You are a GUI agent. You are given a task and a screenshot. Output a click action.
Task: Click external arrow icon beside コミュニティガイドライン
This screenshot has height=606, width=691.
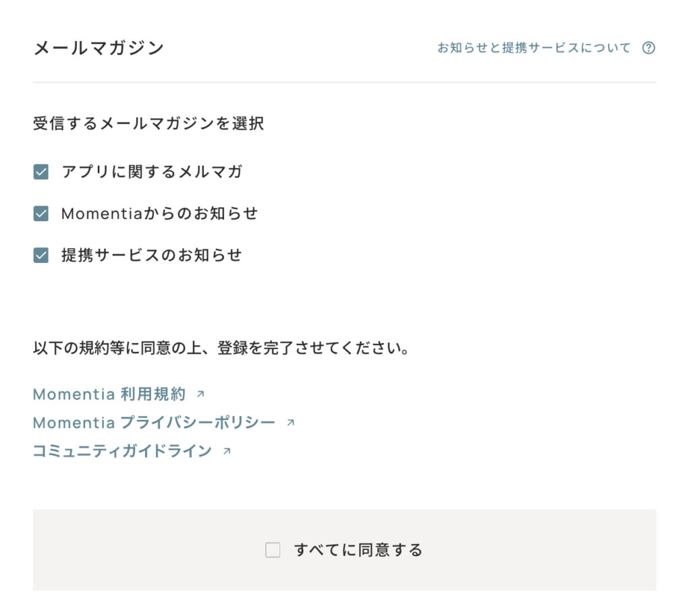click(227, 451)
